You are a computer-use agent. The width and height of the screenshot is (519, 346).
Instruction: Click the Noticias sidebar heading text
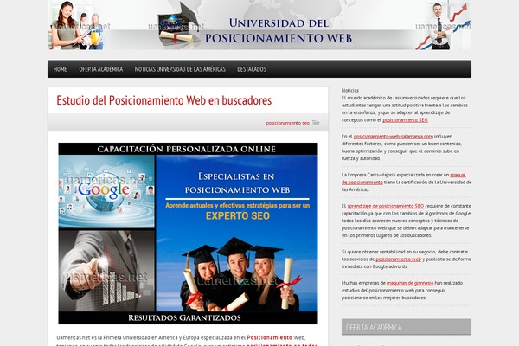349,90
